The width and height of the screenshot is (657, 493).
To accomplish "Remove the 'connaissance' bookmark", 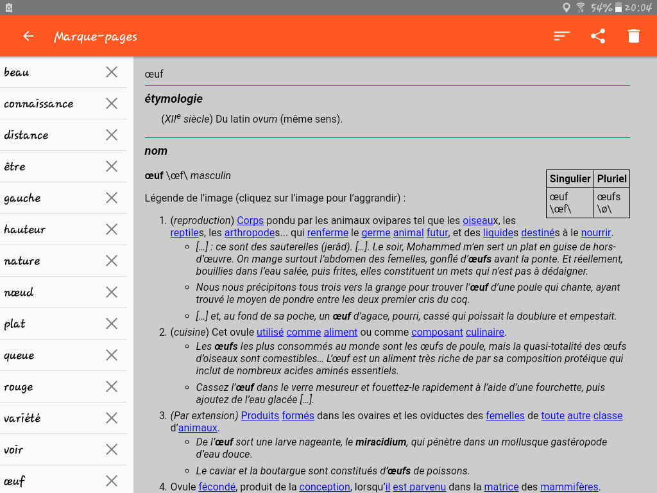I will [x=112, y=103].
